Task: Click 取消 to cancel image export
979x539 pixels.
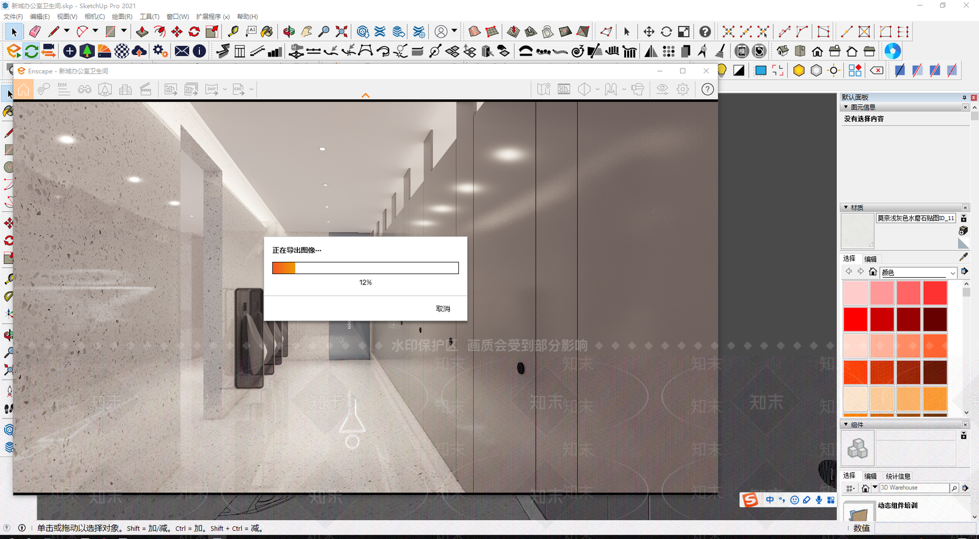Action: [x=443, y=309]
